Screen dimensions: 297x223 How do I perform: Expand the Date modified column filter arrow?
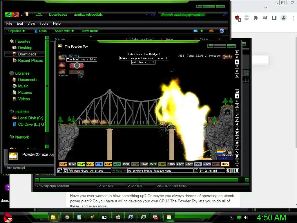tap(161, 39)
